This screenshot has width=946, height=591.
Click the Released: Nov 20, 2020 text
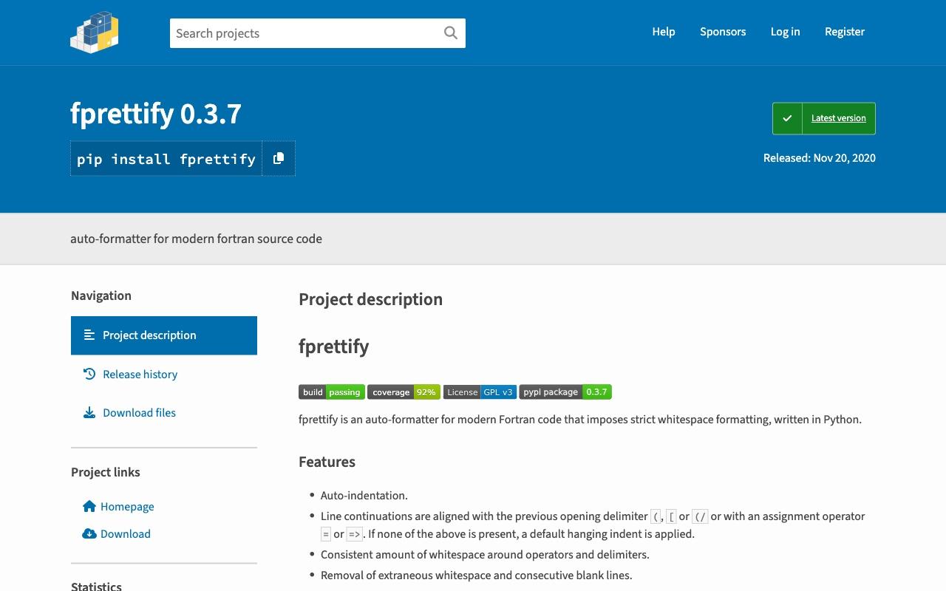tap(820, 158)
